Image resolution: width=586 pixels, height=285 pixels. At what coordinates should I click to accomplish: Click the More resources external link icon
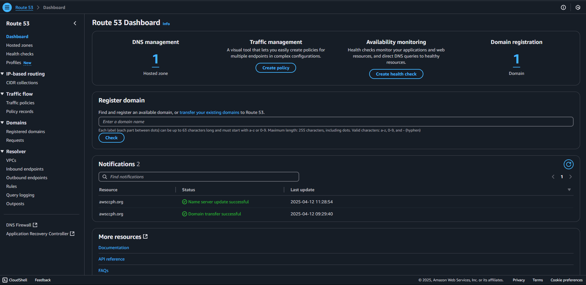[x=145, y=236]
